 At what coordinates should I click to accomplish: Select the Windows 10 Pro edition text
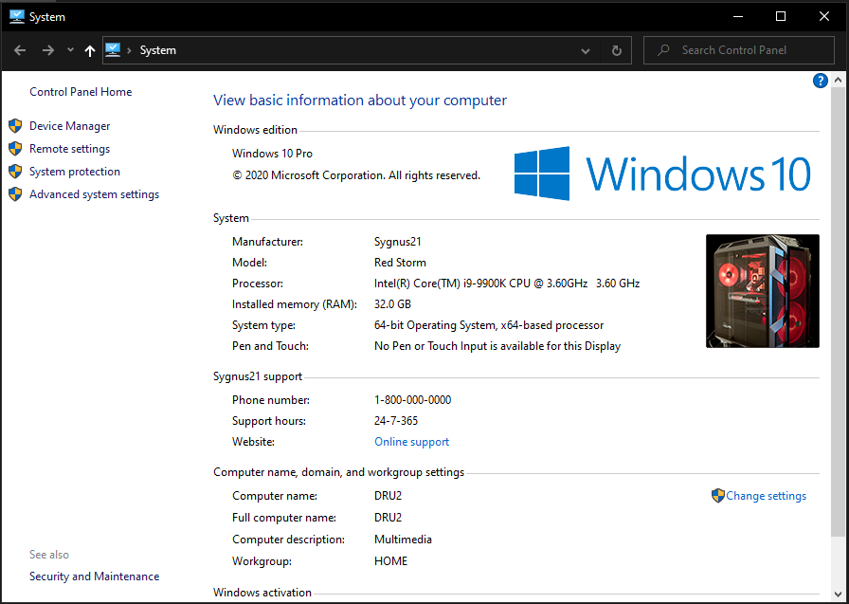tap(272, 154)
